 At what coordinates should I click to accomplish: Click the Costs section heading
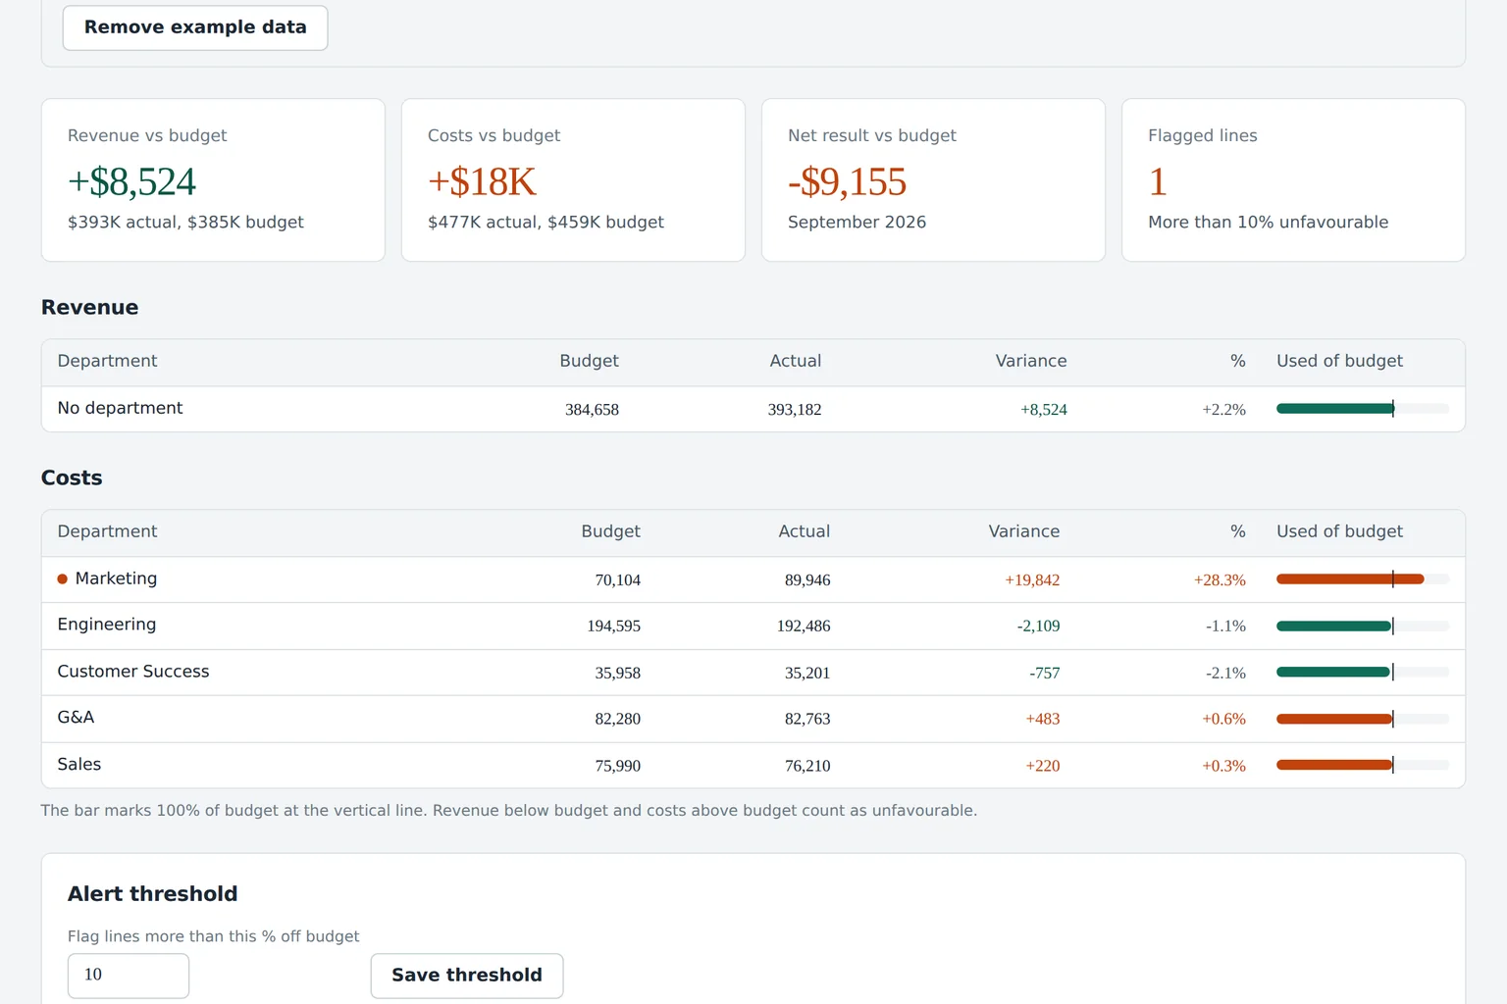point(72,478)
